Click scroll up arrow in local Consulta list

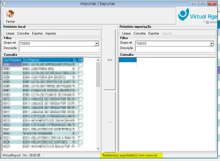(x=98, y=60)
